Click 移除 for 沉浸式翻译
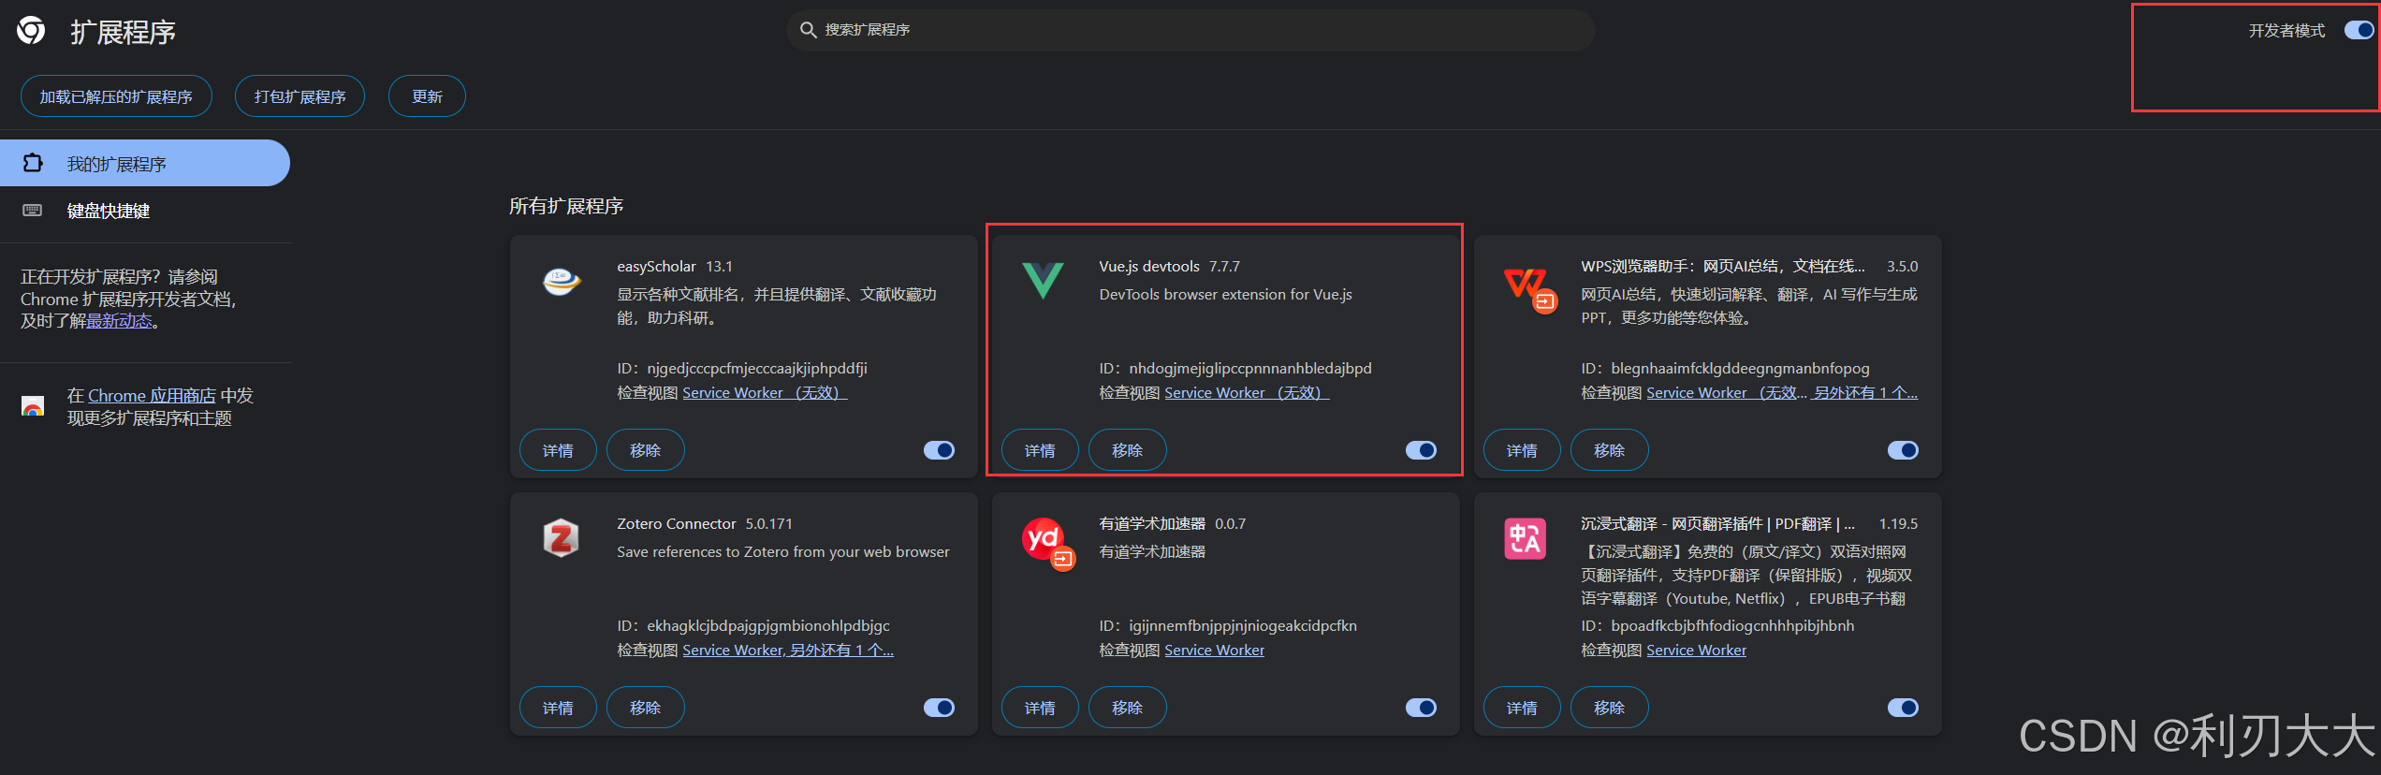 pos(1609,708)
